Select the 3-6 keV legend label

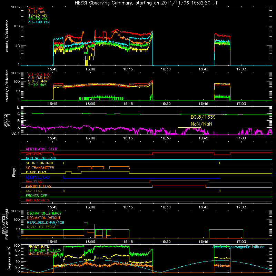36,8
